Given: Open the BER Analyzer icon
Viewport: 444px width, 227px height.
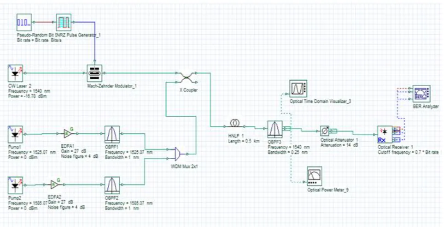Looking at the screenshot, I should click(x=421, y=94).
